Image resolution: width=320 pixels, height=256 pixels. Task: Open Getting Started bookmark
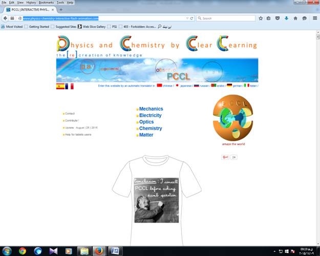(x=37, y=27)
